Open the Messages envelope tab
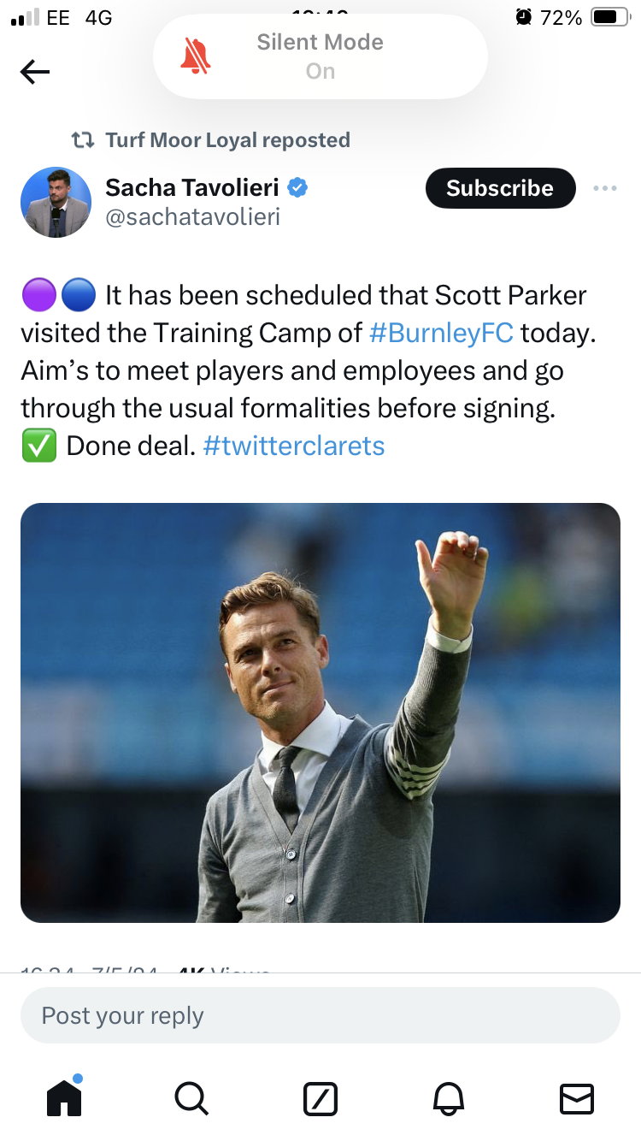641x1141 pixels. [576, 1098]
